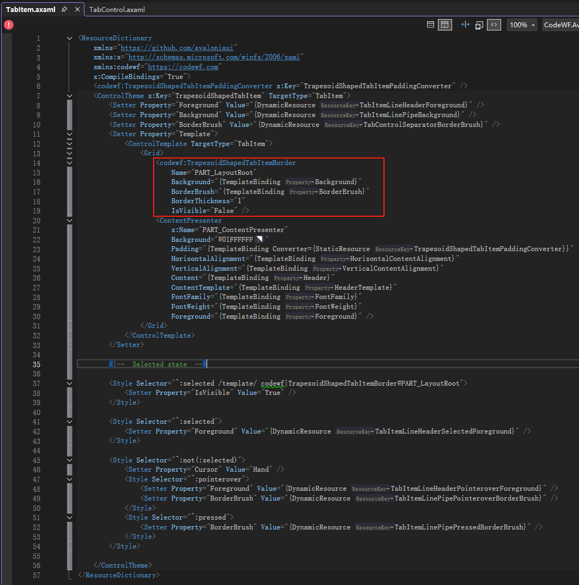Click VerticalContentAlignment binding on line 25
This screenshot has height=585, width=579.
pos(307,268)
